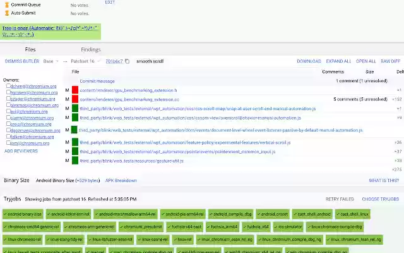Open the Commit message file row
404x253 pixels.
pyautogui.click(x=97, y=81)
